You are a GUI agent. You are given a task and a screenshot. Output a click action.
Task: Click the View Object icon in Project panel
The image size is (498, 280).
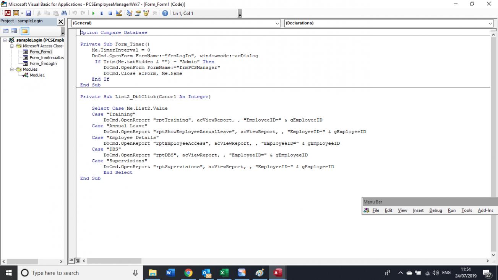click(14, 31)
